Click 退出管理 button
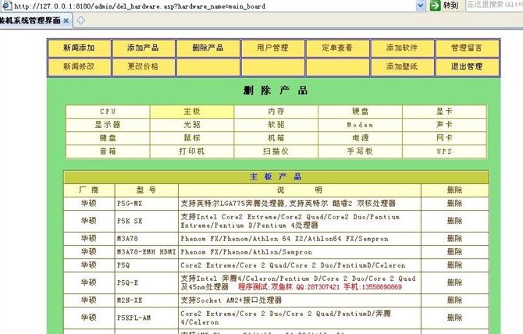The image size is (523, 334). (467, 66)
